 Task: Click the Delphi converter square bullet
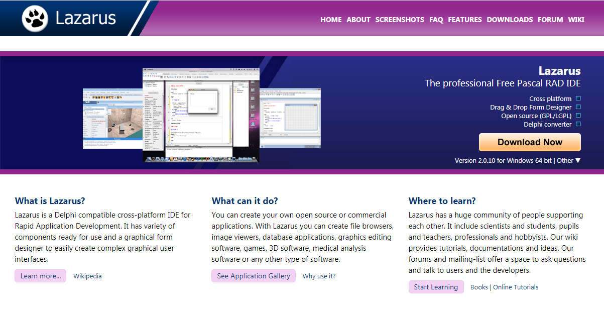tap(578, 124)
